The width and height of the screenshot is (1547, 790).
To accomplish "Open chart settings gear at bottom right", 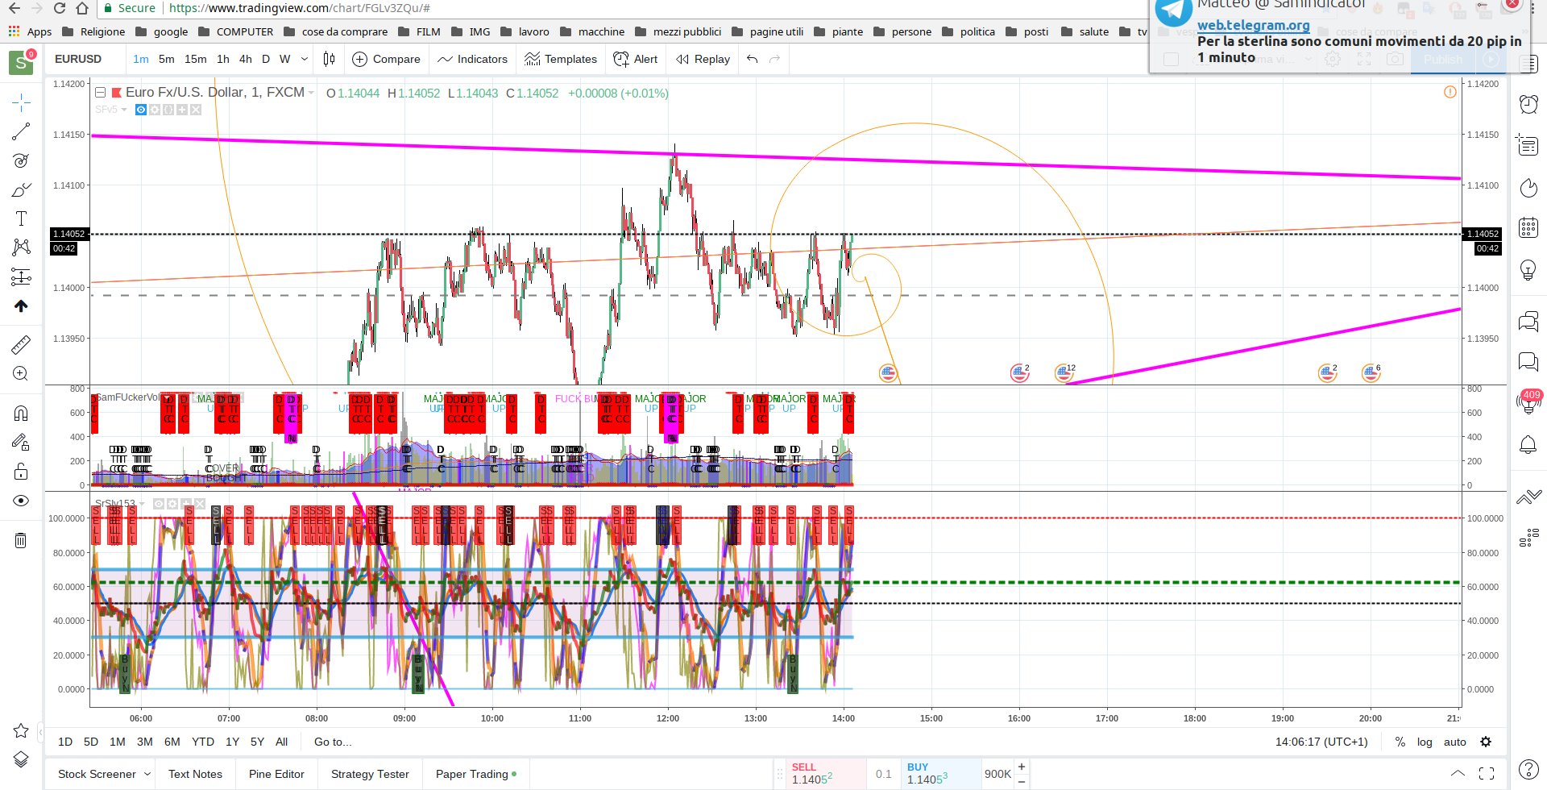I will coord(1486,742).
